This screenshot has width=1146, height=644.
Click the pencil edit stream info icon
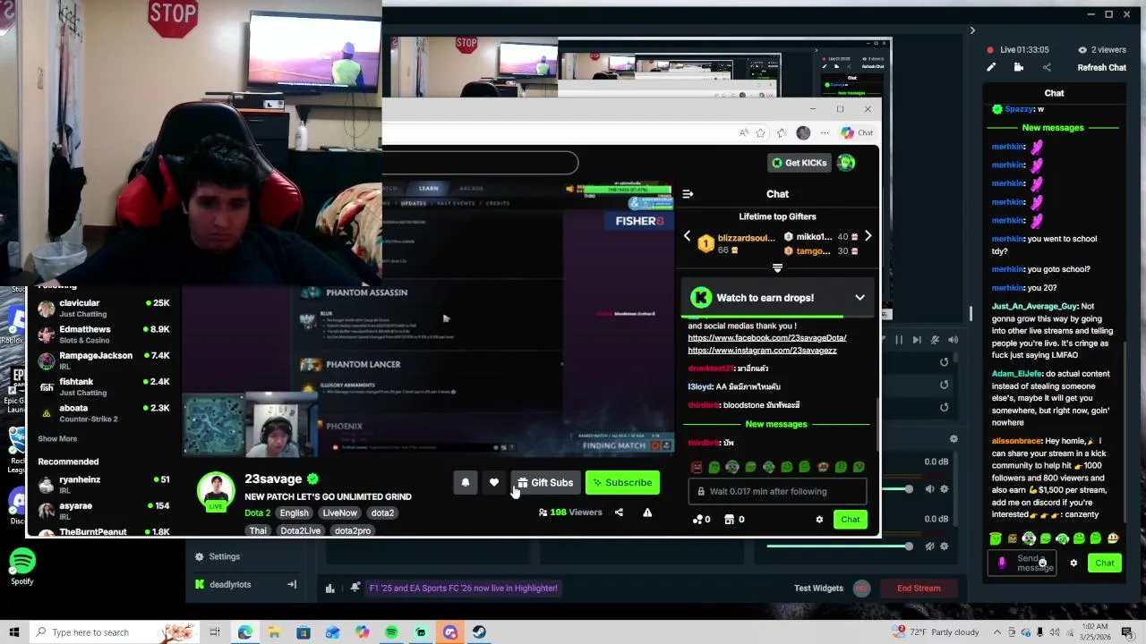click(x=991, y=67)
